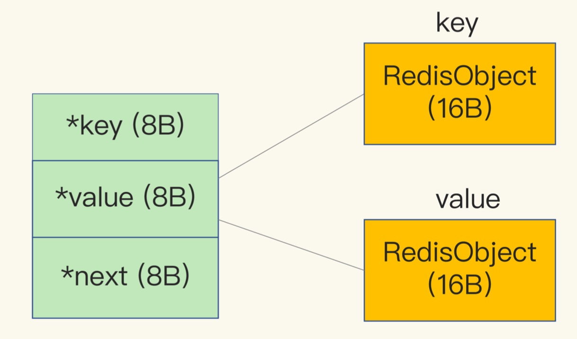Click the *key (8B) green cell

(x=125, y=127)
